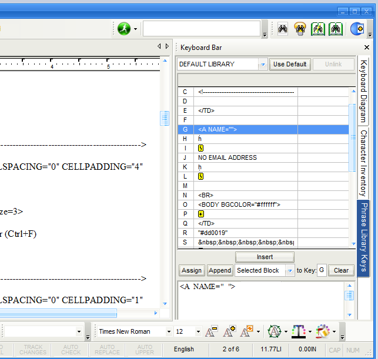Click the circled letter A formatting icon
378x359 pixels.
(x=273, y=332)
